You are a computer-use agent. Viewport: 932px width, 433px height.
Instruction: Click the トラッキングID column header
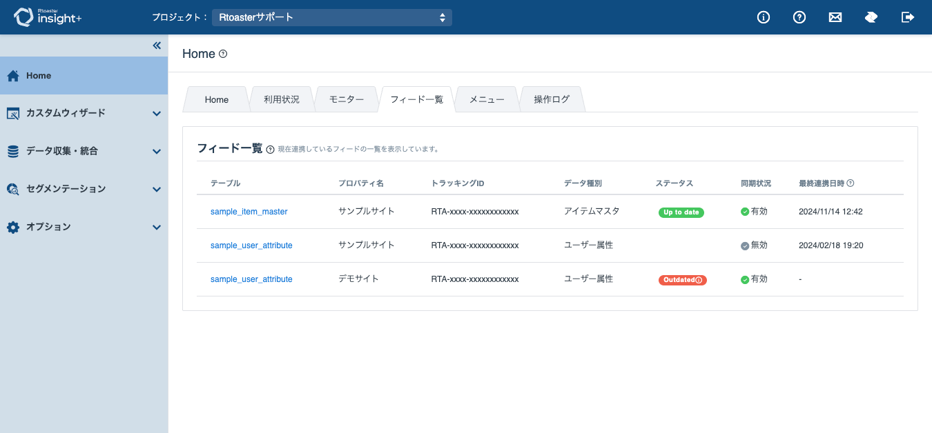[x=458, y=183]
